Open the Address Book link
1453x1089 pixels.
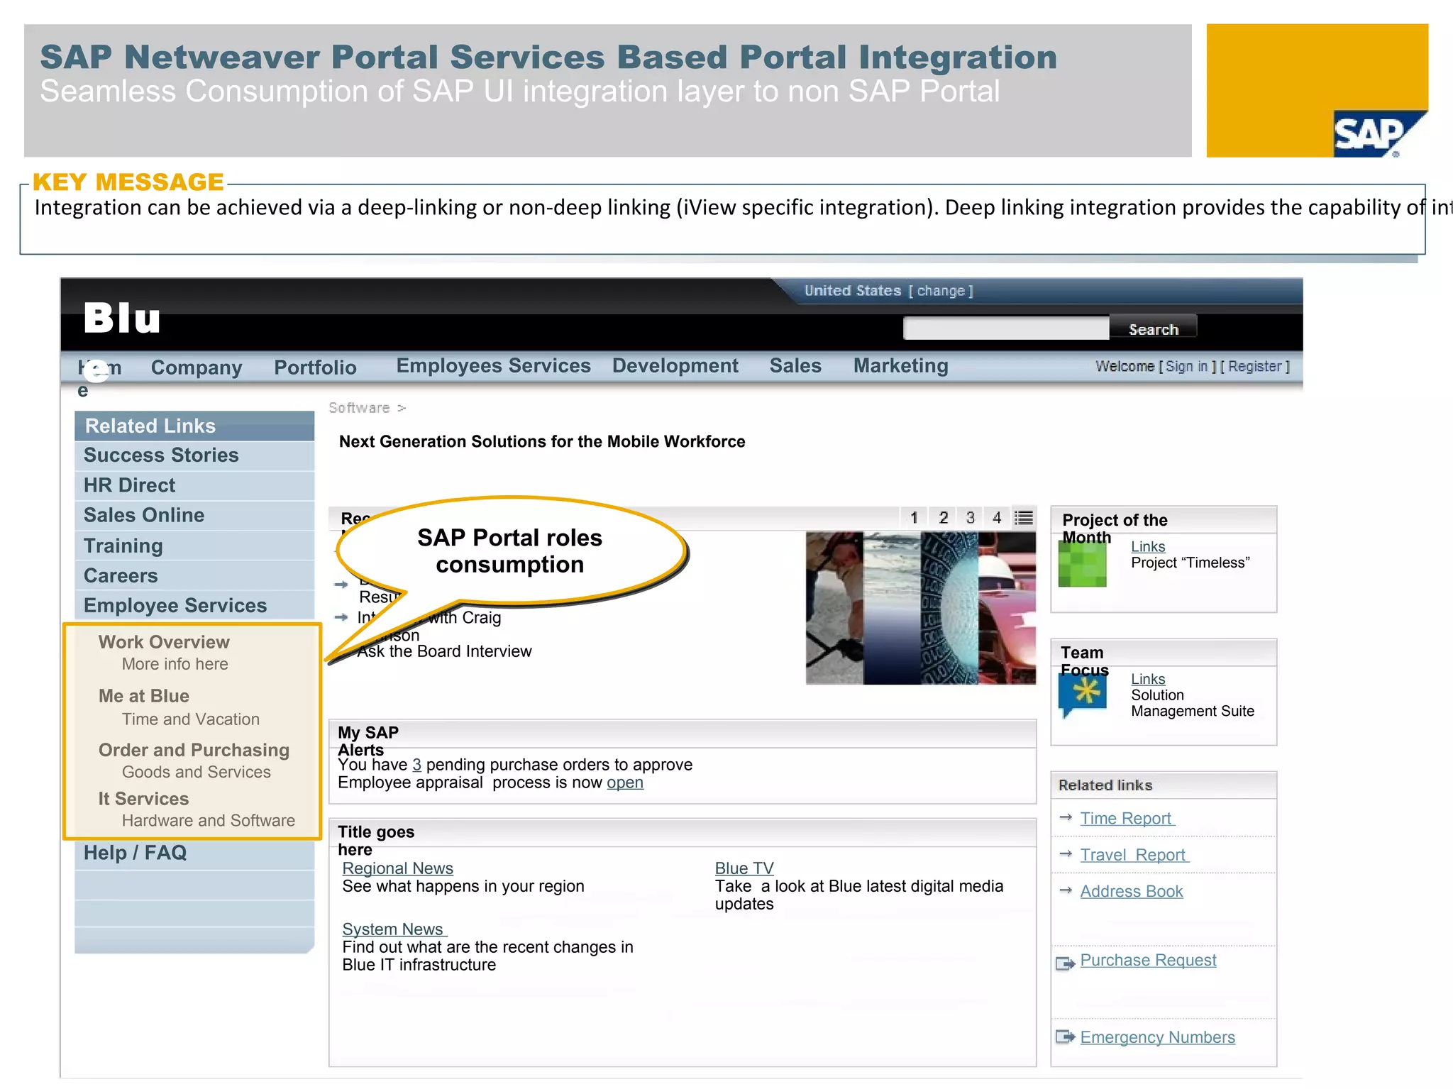coord(1132,891)
